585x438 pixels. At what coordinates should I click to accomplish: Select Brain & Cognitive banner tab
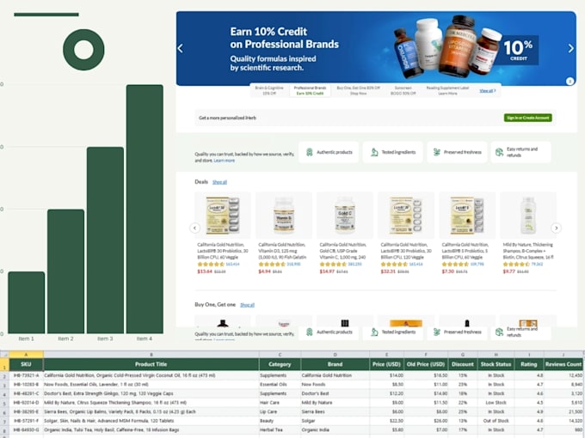[269, 90]
